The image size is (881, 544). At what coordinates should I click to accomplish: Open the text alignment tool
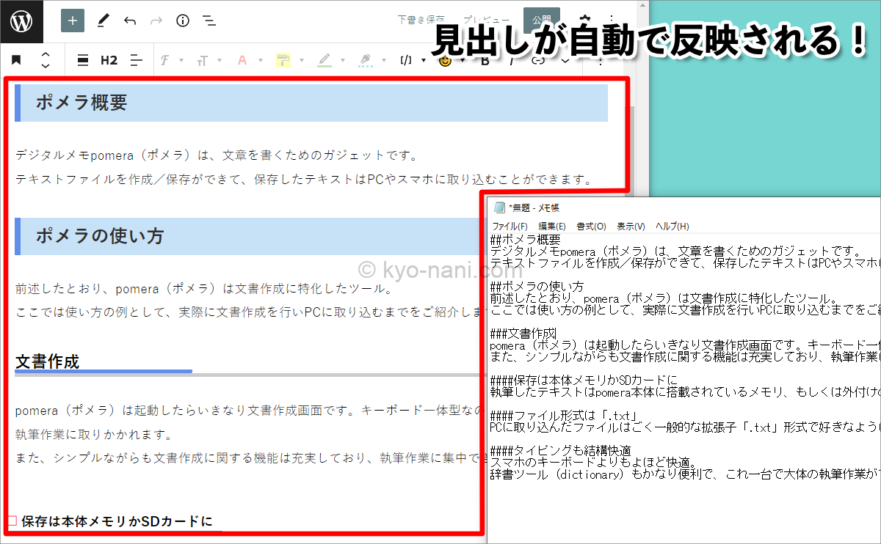(x=135, y=60)
